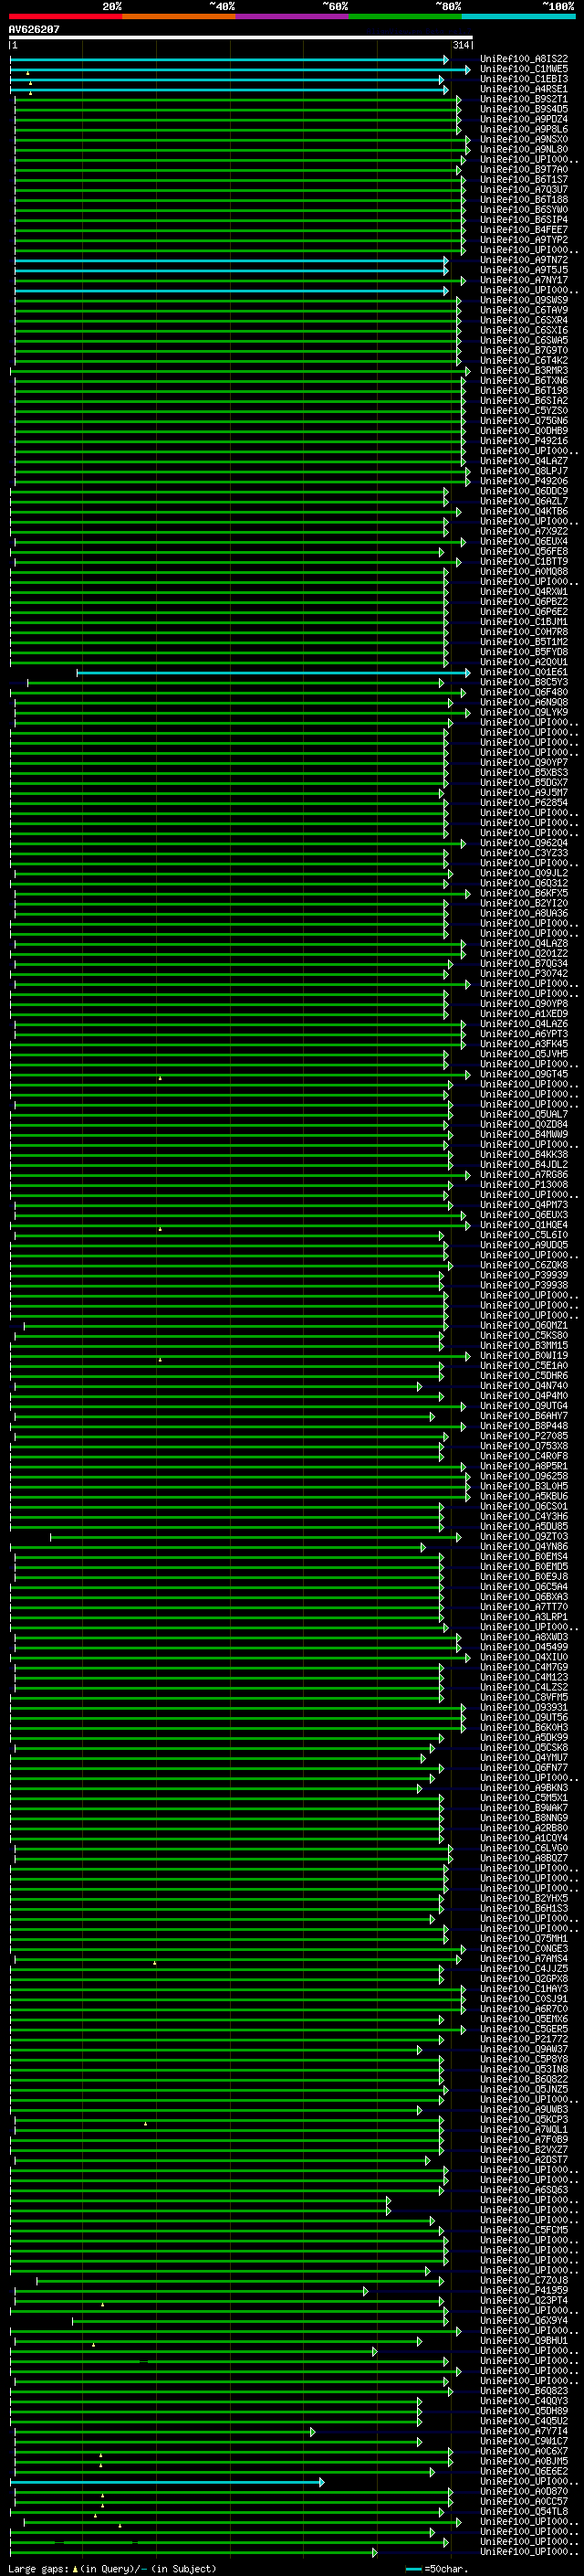This screenshot has height=2576, width=584.
Task: Select hit UniRef100_C1BTT9
Action: [524, 562]
